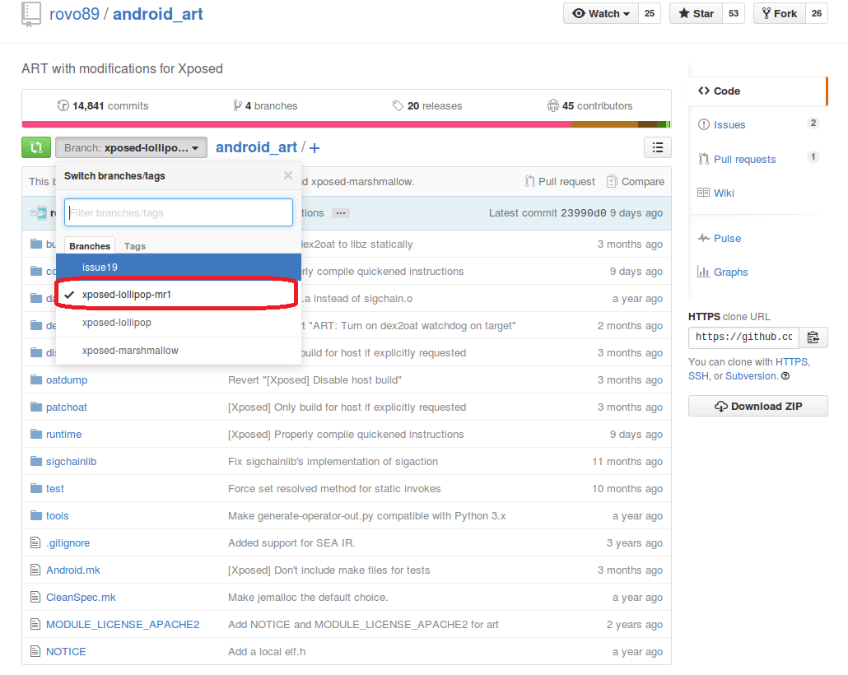This screenshot has width=848, height=675.
Task: Open the MODULE_LICENSE_APACHE2 file
Action: pos(123,625)
